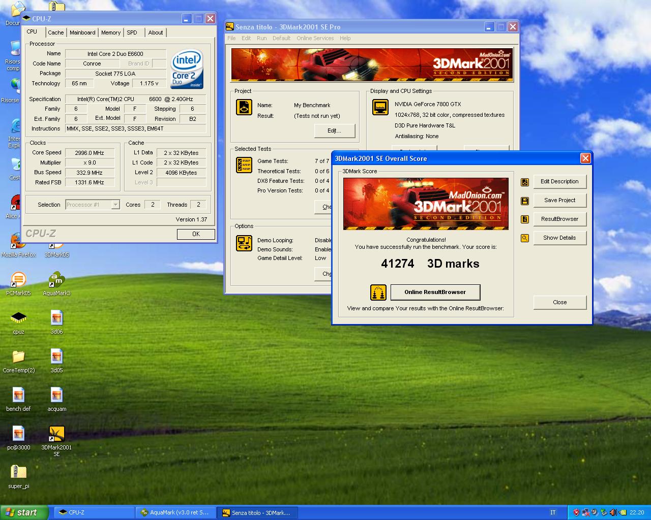Click the Edit Description icon in Overall Score dialog
651x520 pixels.
525,182
